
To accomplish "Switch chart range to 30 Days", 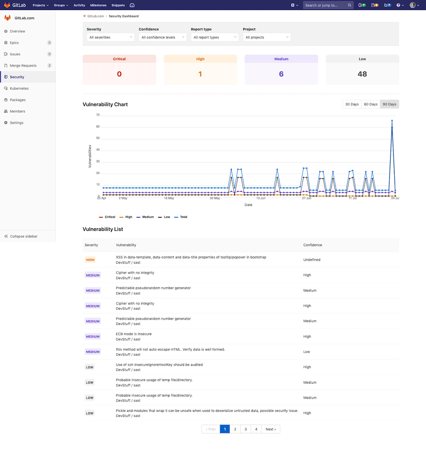I will pos(352,104).
